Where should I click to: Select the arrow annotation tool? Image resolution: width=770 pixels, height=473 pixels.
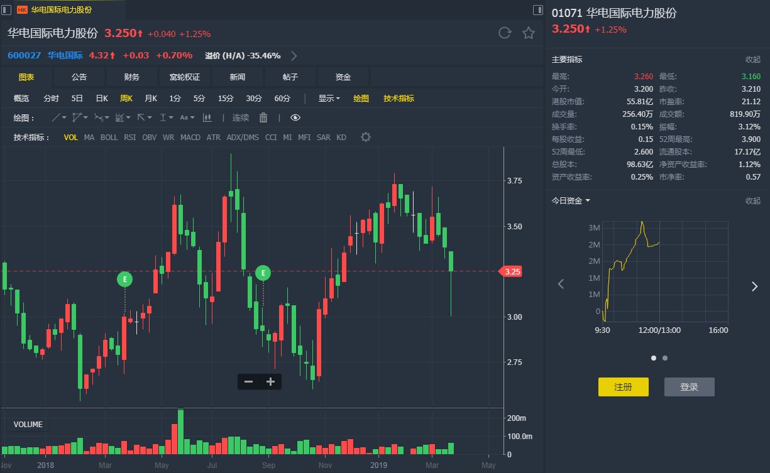tap(145, 117)
